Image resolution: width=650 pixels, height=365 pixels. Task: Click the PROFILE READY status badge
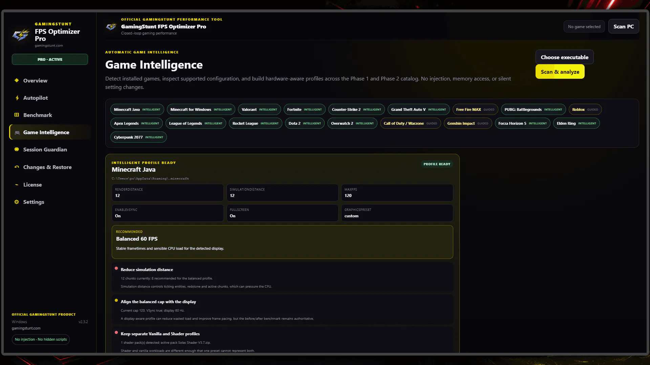[437, 164]
